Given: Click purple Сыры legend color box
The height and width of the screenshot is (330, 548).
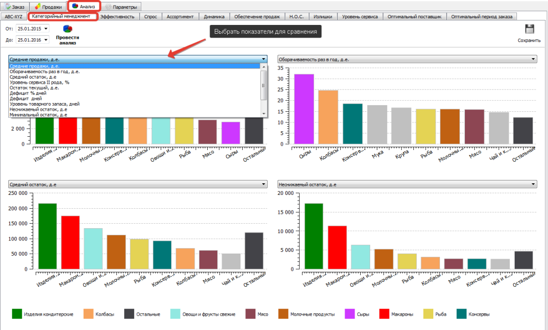Looking at the screenshot, I should pyautogui.click(x=351, y=314).
